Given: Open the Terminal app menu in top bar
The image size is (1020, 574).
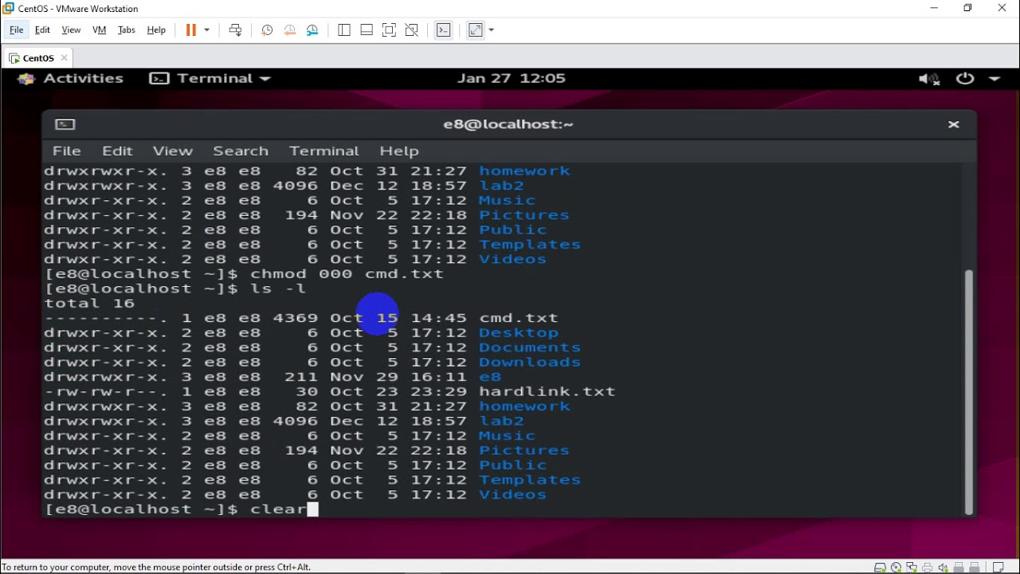Looking at the screenshot, I should click(x=211, y=78).
